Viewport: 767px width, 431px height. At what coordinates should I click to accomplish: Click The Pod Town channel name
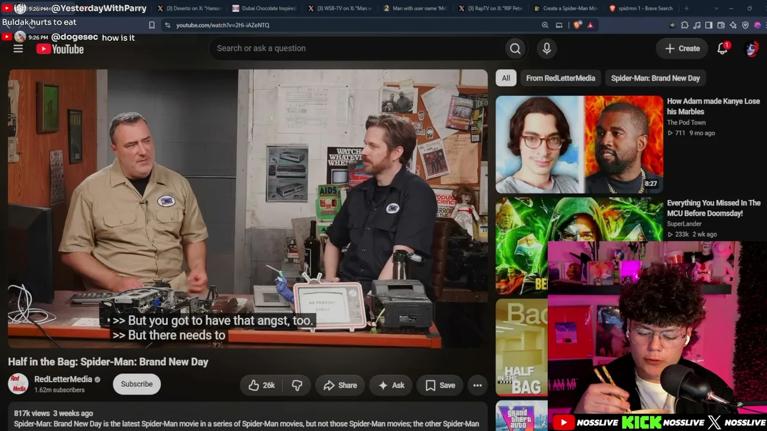pyautogui.click(x=686, y=123)
